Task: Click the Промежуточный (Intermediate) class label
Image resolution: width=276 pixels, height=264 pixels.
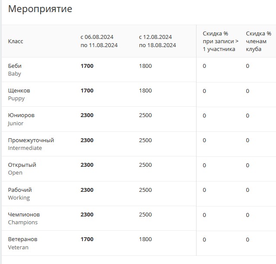Action: click(x=31, y=144)
